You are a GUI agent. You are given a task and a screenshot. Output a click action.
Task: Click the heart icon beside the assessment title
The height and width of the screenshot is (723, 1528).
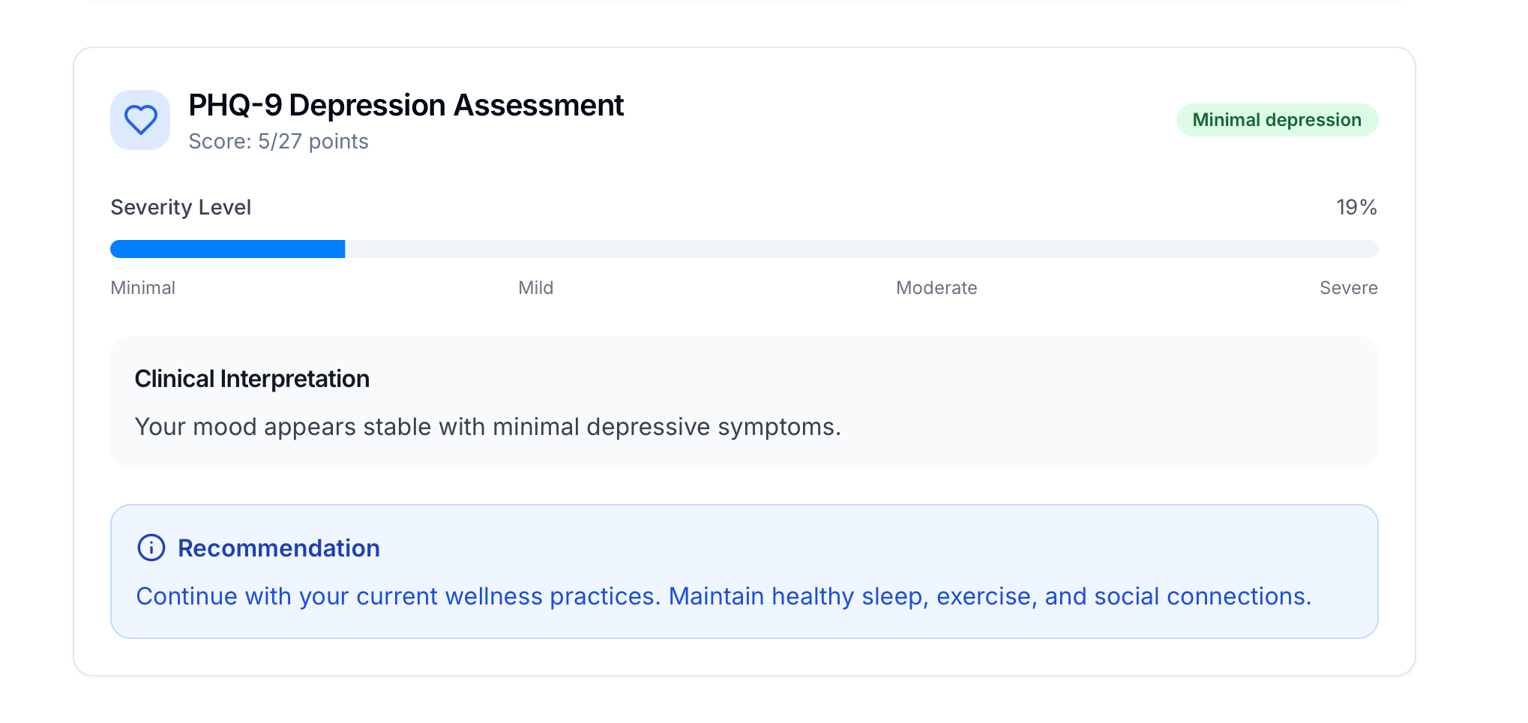pos(140,120)
